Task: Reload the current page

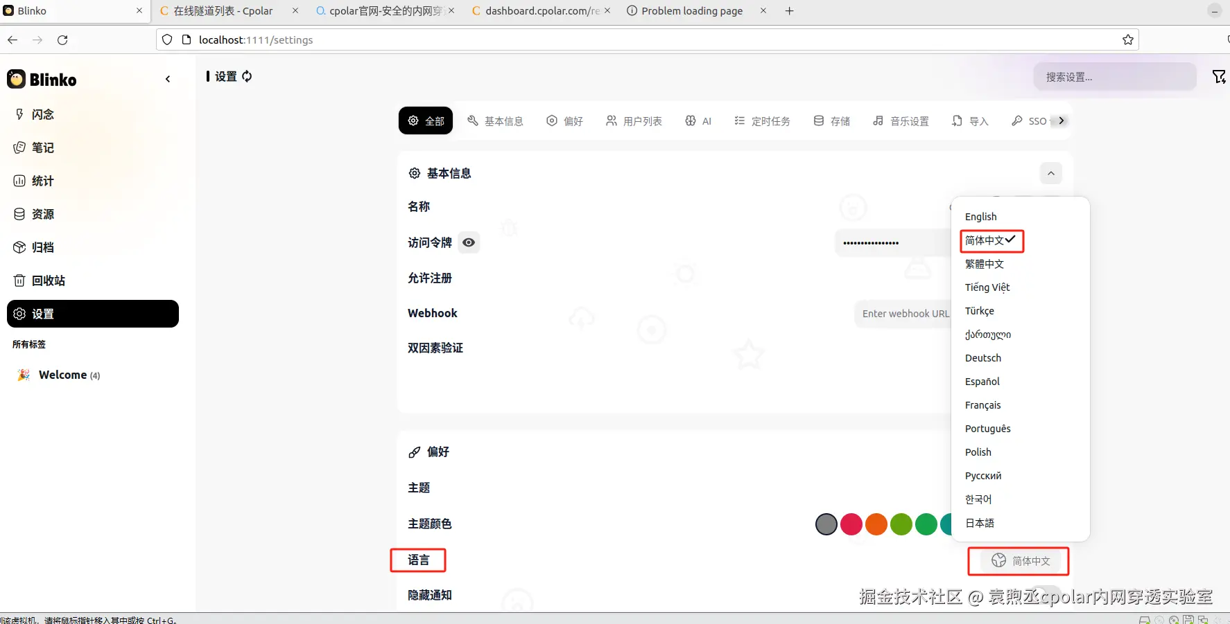Action: coord(62,40)
